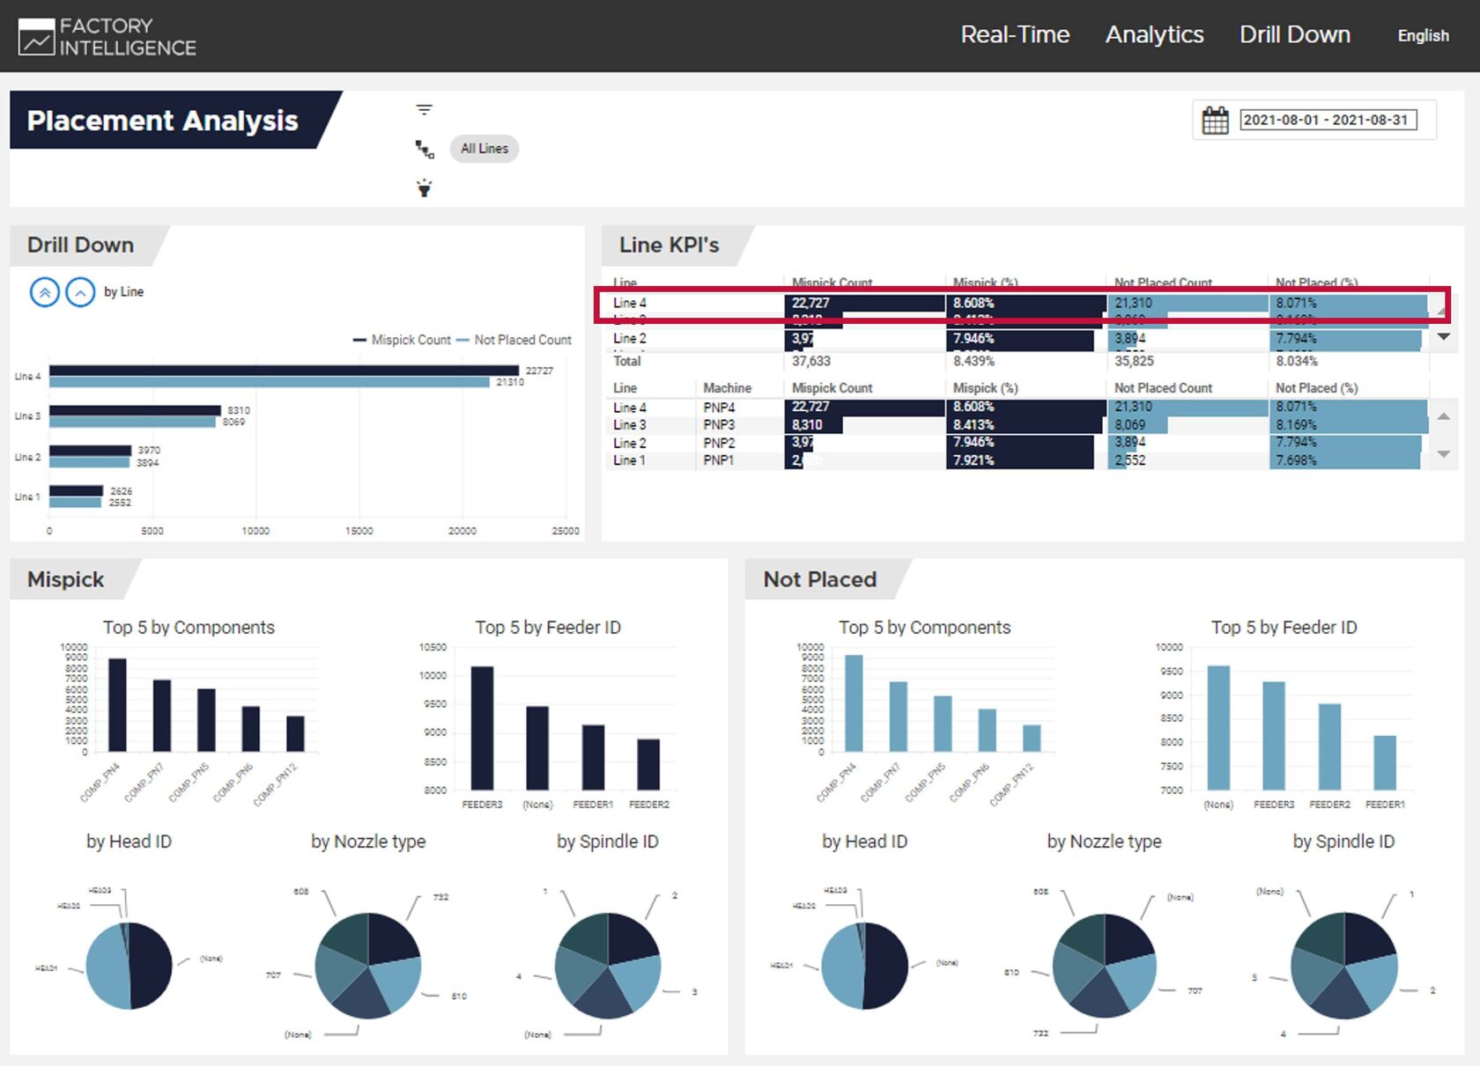
Task: Click dark navy slice in Not Placed Spindle ID pie
Action: pos(1368,937)
